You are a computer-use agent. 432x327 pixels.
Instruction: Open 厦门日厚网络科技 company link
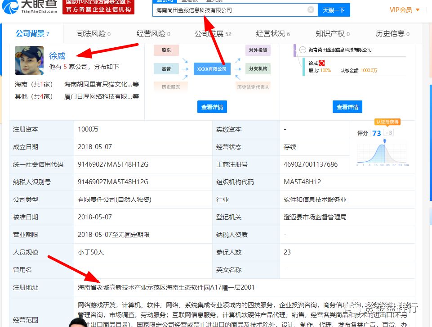102,96
